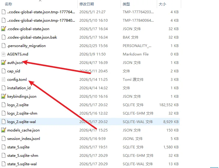Select the file named .codex-global-state.json
Screen dimensions: 219x168
28,29
